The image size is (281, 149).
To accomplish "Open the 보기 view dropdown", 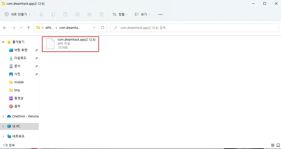I will tap(142, 14).
